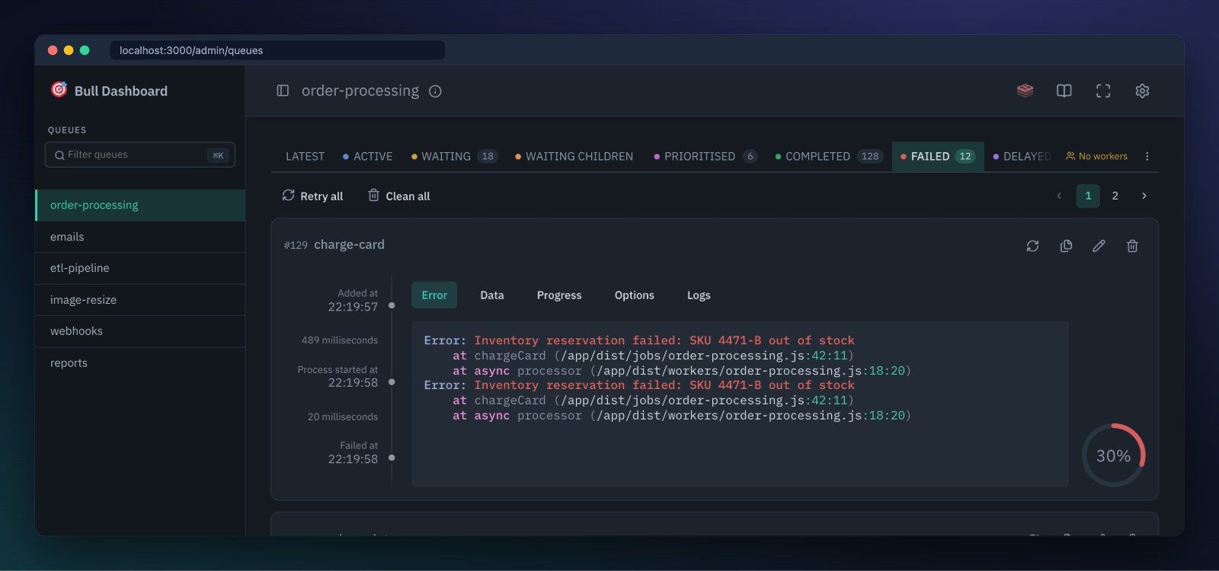1219x571 pixels.
Task: Go to previous page of failed jobs
Action: 1059,196
